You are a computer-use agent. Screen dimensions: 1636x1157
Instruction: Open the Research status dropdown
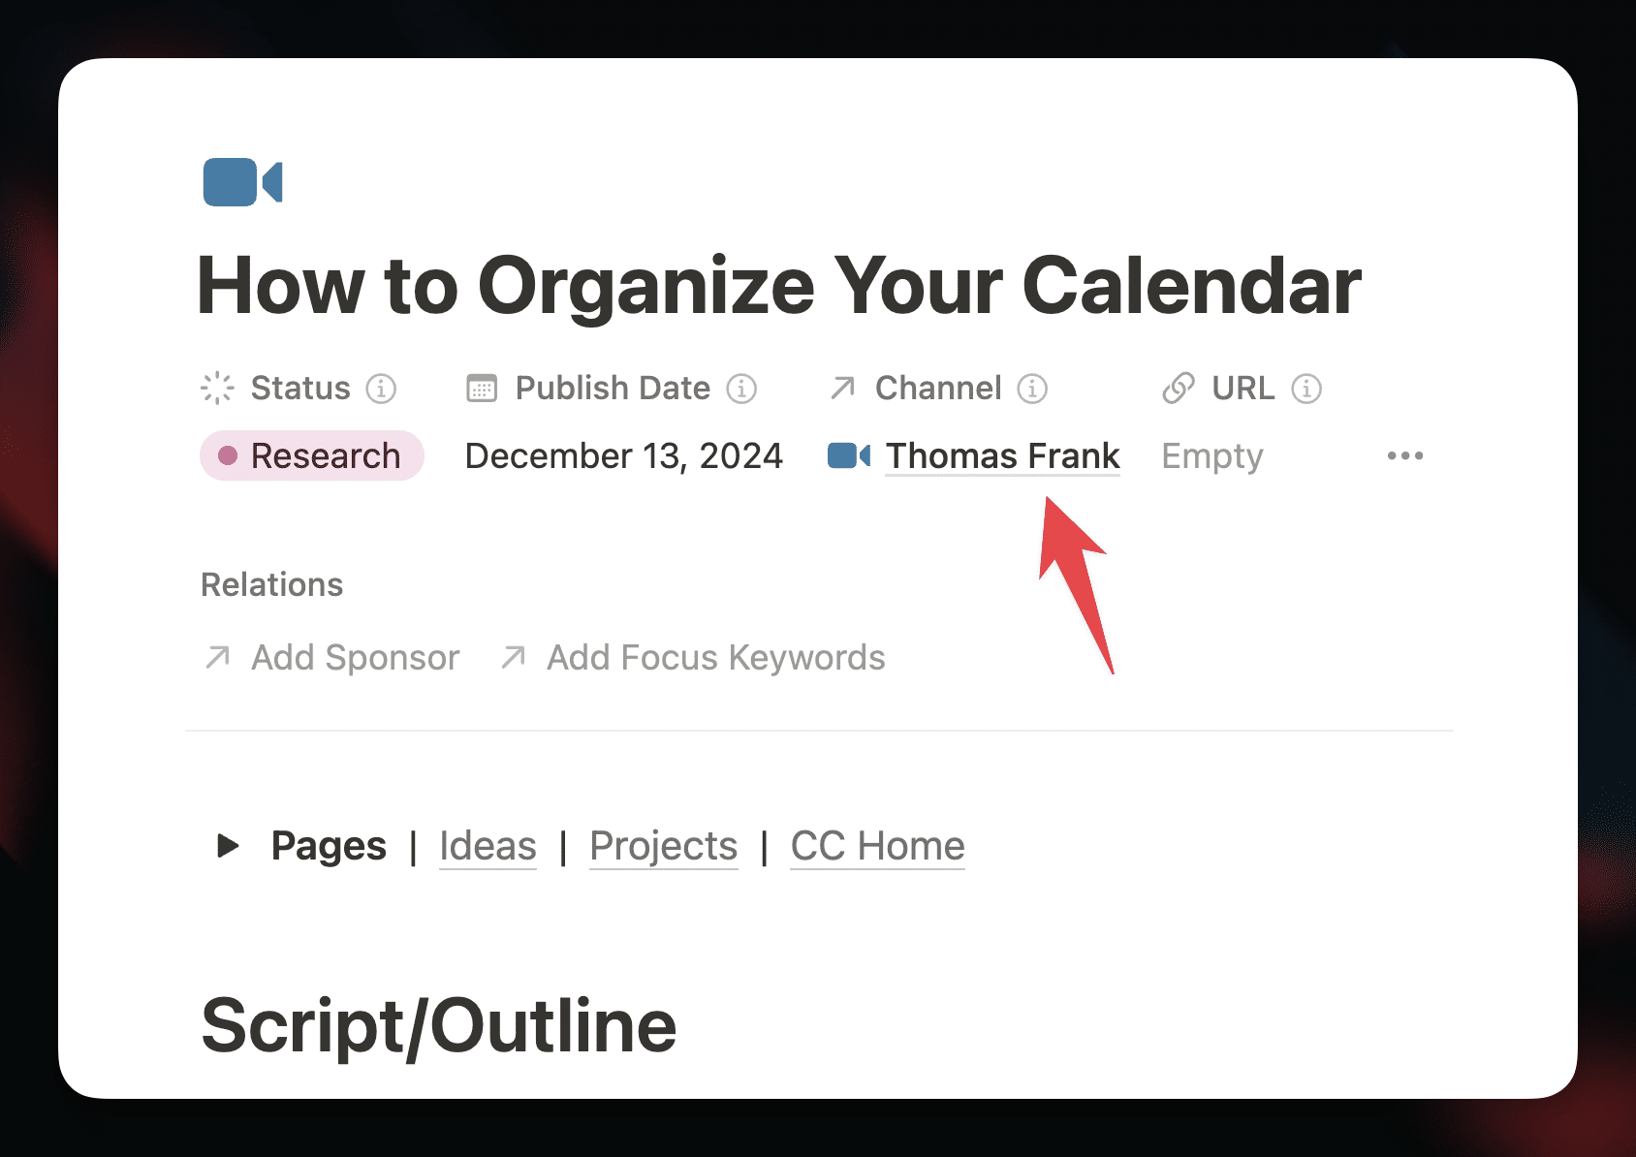[312, 455]
